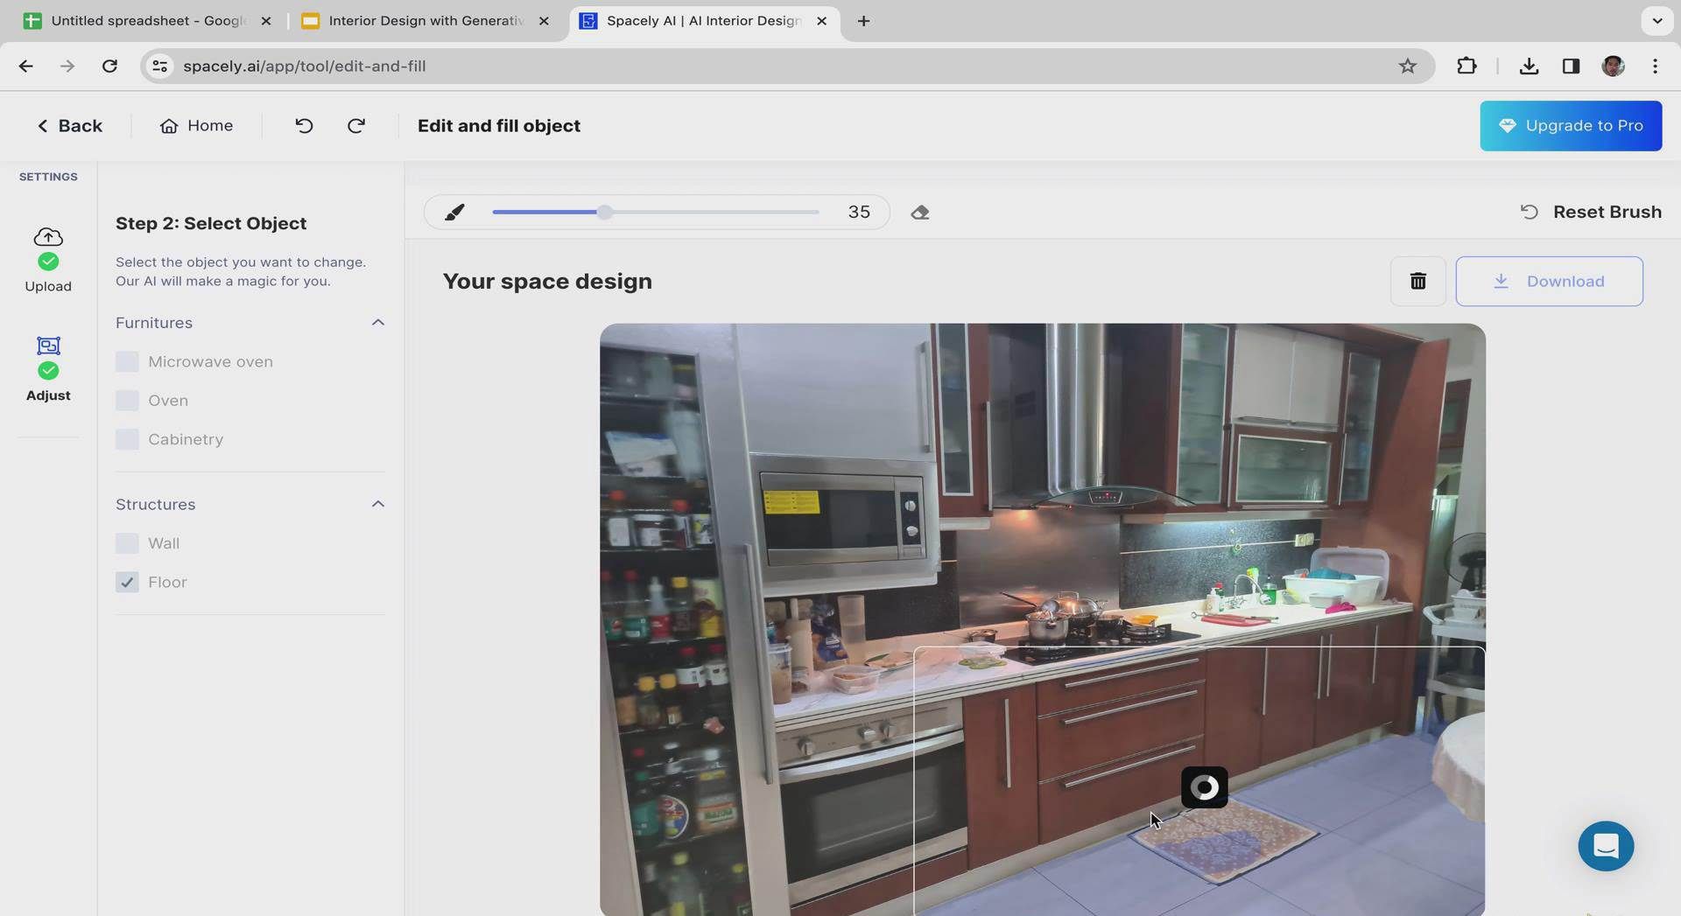Viewport: 1681px width, 916px height.
Task: Open the Upload step in sidebar
Action: [x=48, y=259]
